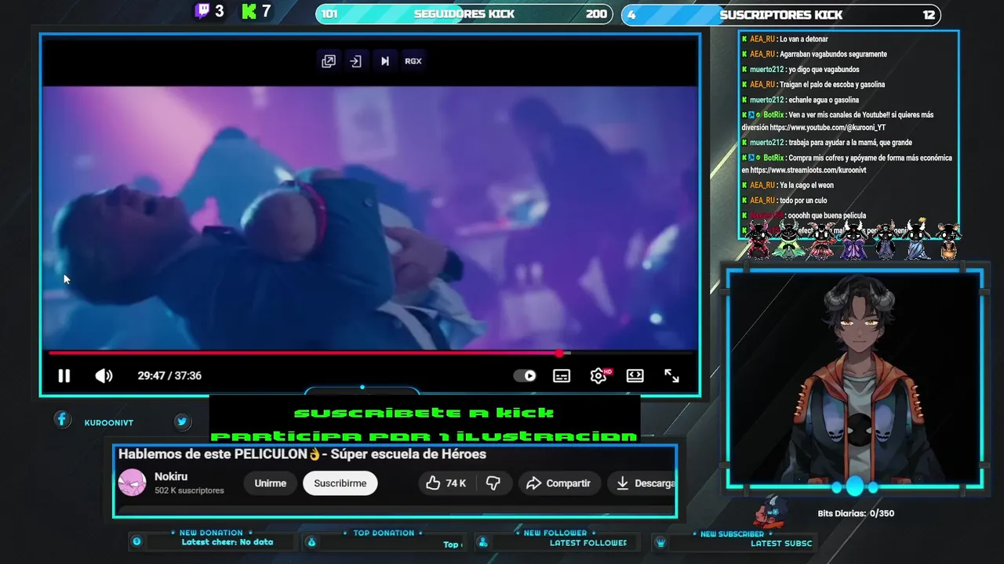
Task: Click the '502 K suscriptores' text
Action: pos(189,490)
